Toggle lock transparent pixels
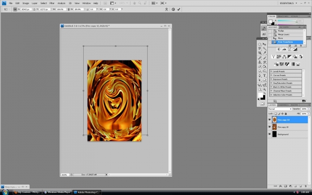Screen dimensions: 312x195 (276, 113)
